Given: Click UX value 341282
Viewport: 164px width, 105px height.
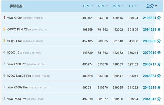Looking at the screenshot, I should click(133, 87).
